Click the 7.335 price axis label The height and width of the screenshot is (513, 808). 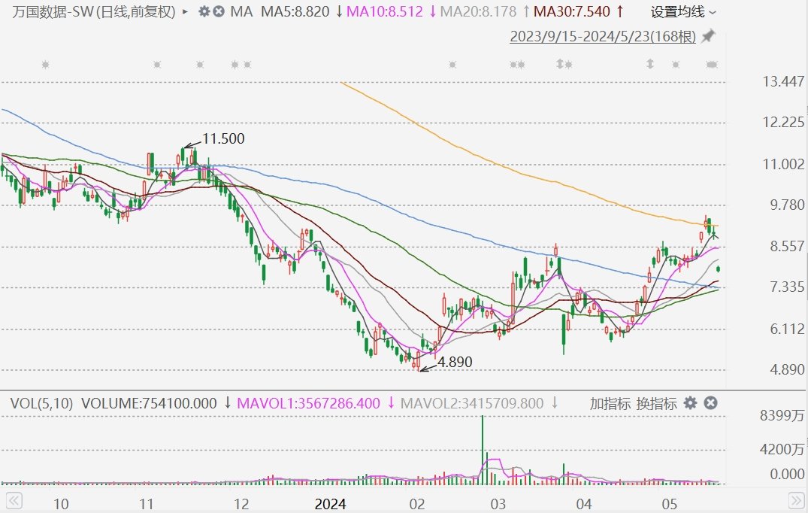pos(787,287)
